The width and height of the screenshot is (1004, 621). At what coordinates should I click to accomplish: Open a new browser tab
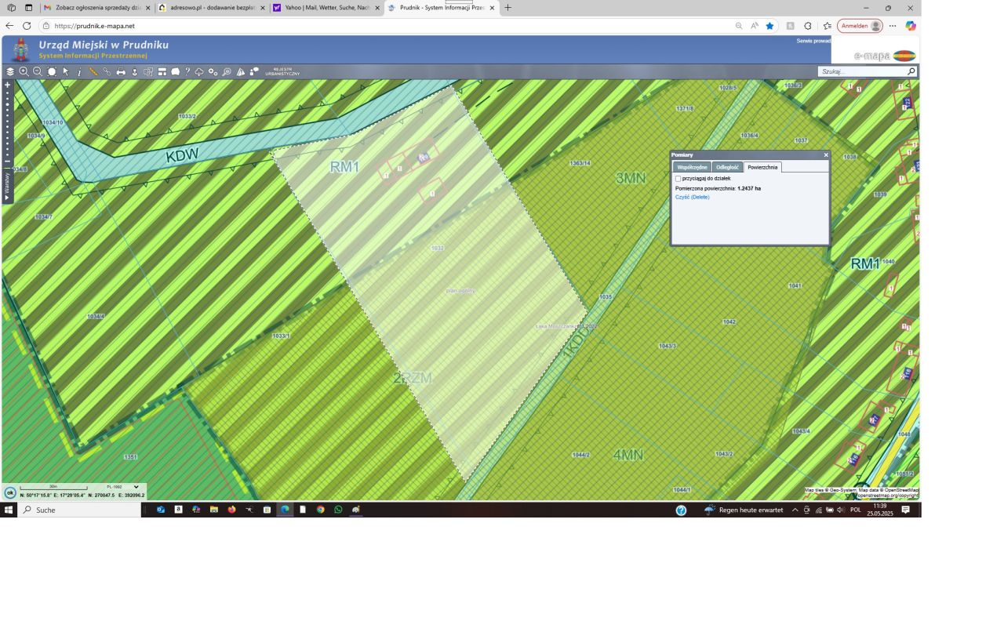508,8
